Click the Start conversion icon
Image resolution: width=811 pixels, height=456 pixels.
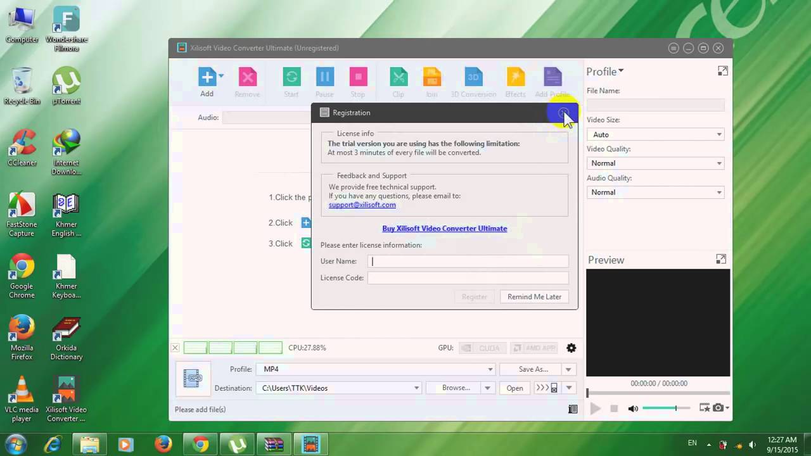coord(291,77)
